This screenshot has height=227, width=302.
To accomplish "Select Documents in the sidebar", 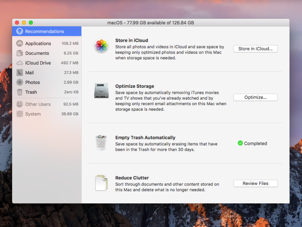I will coord(48,53).
